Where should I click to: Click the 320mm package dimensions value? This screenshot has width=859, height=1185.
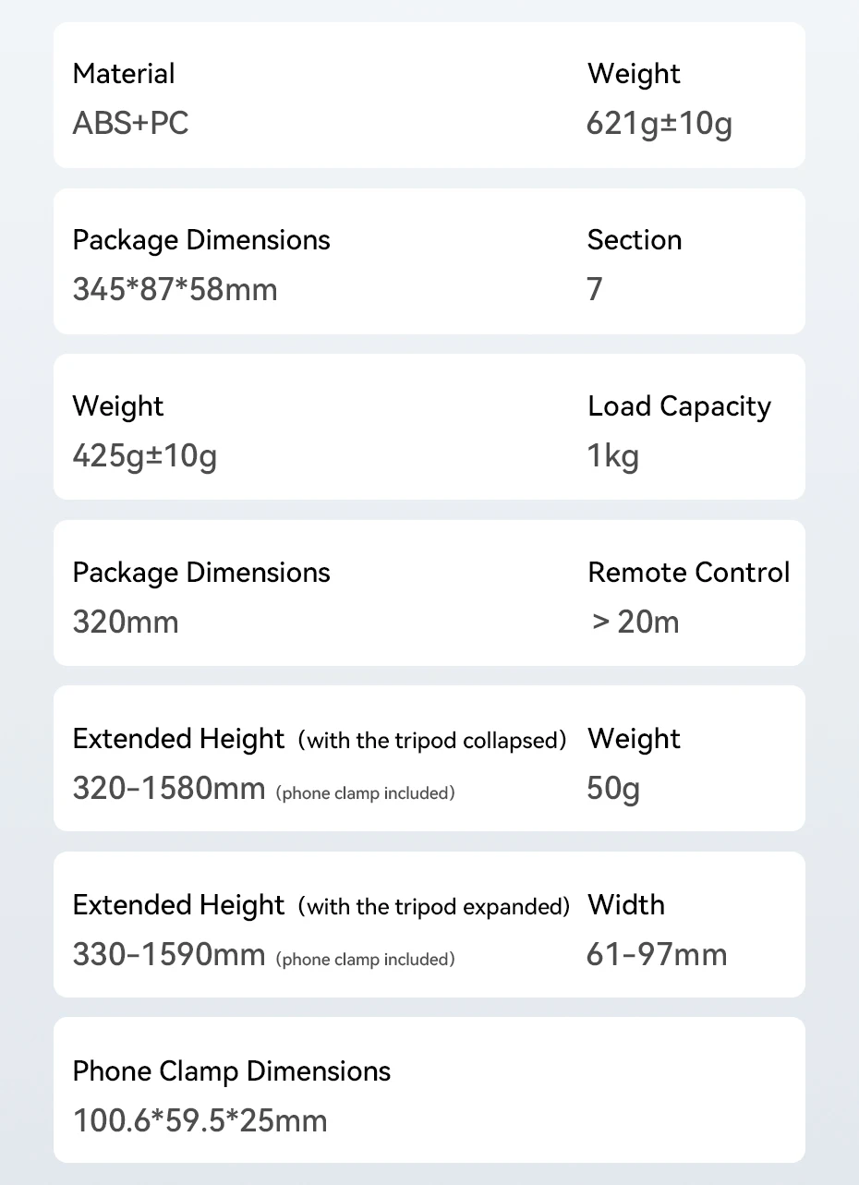126,622
